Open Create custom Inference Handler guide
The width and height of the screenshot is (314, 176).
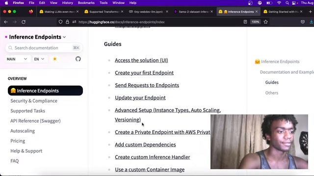coord(153,157)
